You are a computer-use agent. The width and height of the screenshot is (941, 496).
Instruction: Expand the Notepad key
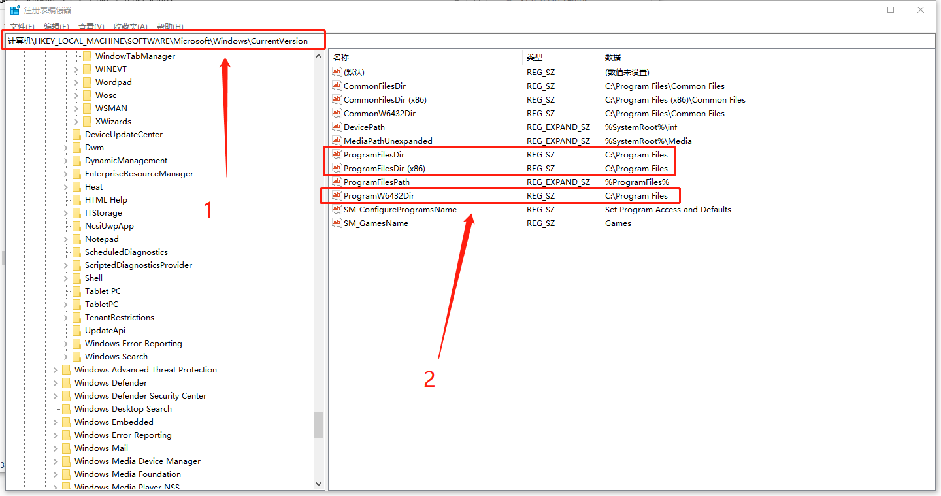[66, 239]
